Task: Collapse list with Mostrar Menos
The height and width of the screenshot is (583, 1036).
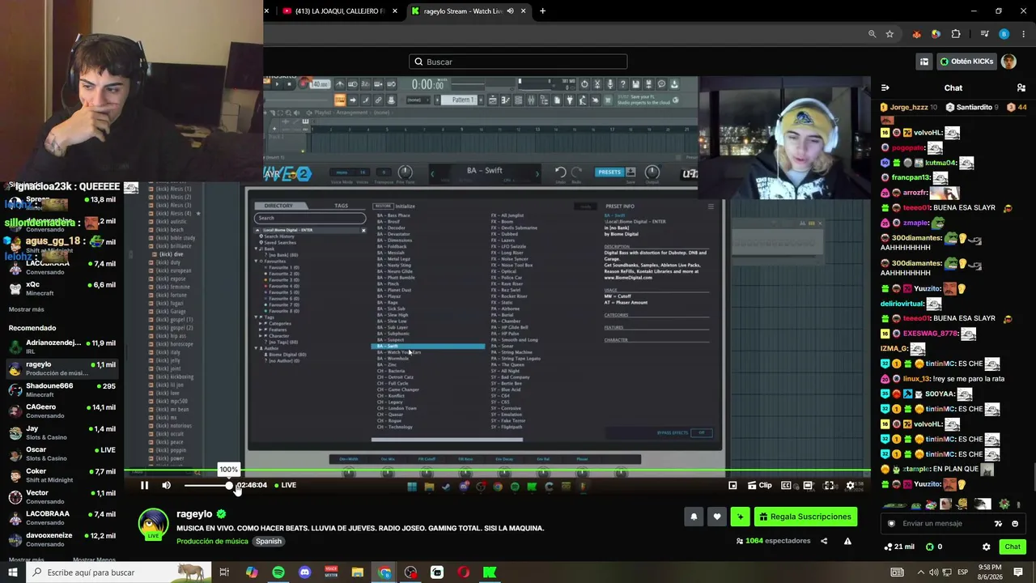Action: (94, 560)
